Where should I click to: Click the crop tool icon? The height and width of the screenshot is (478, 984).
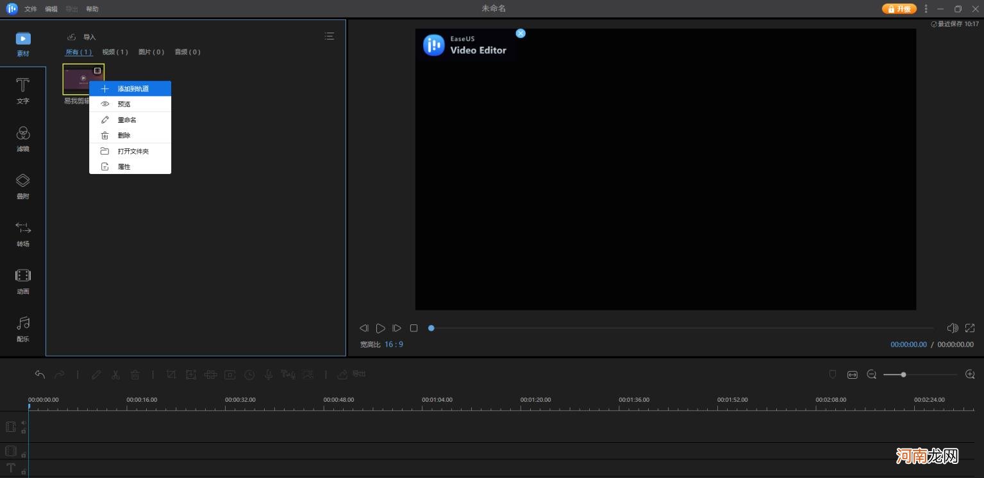pyautogui.click(x=171, y=374)
